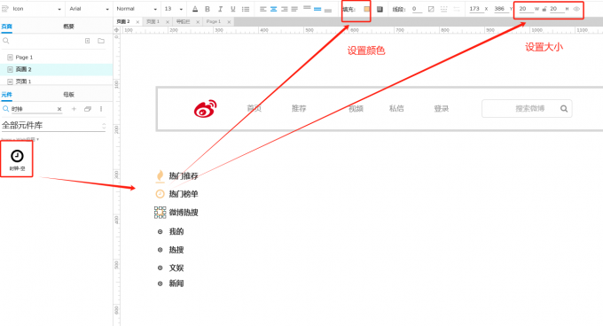Click the magnifier icon in search box
This screenshot has width=603, height=326.
564,109
